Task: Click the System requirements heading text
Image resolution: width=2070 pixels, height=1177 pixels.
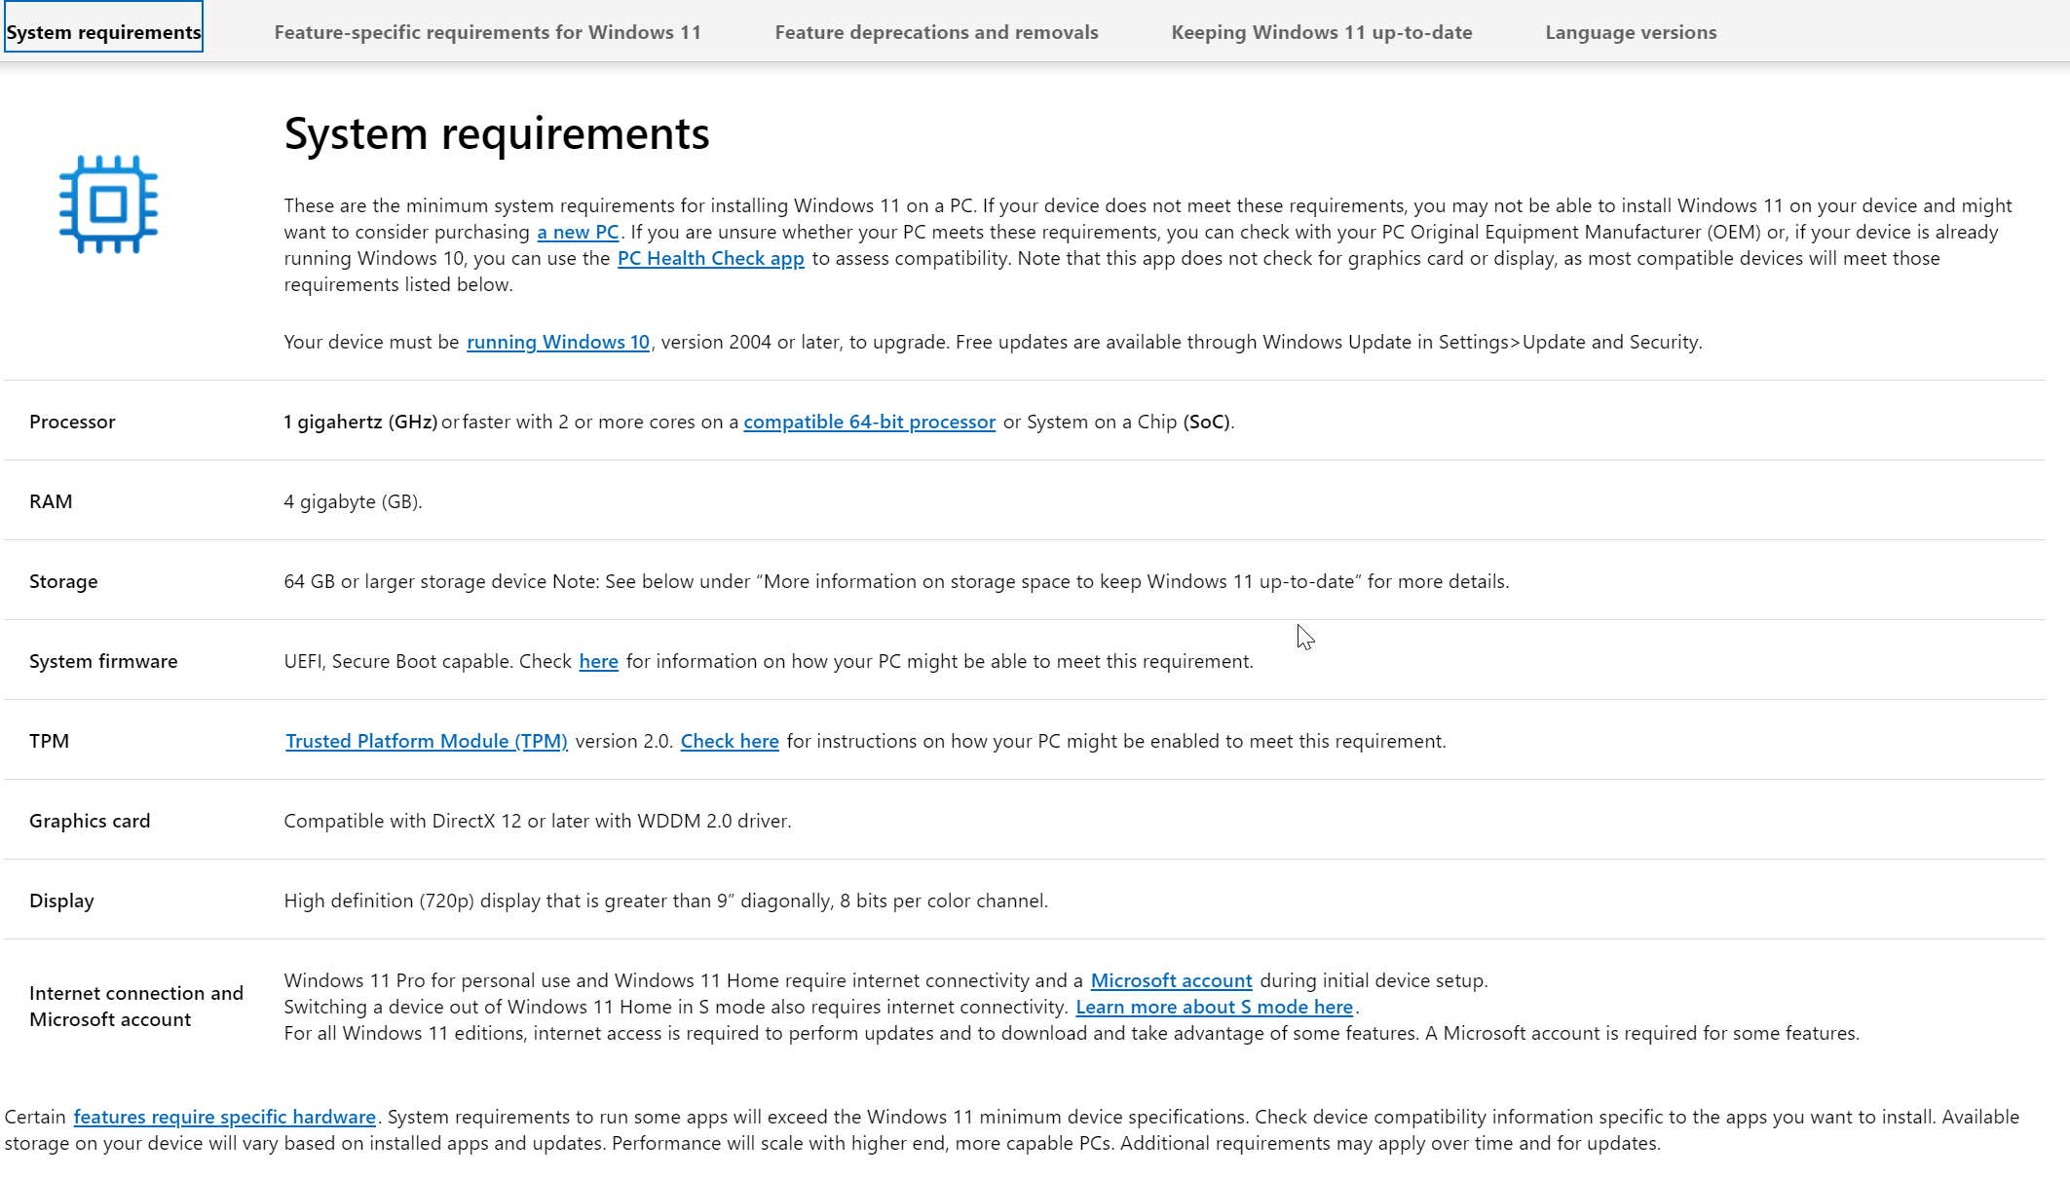Action: click(x=496, y=133)
